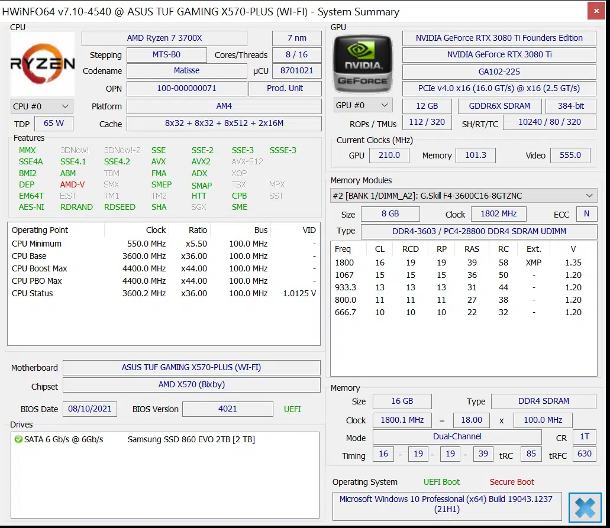Click the Windows 10 Professional OS field
Image resolution: width=610 pixels, height=528 pixels.
(447, 506)
